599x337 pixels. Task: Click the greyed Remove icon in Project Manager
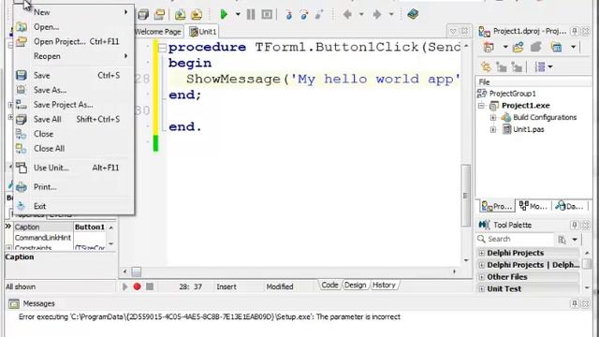[x=536, y=48]
